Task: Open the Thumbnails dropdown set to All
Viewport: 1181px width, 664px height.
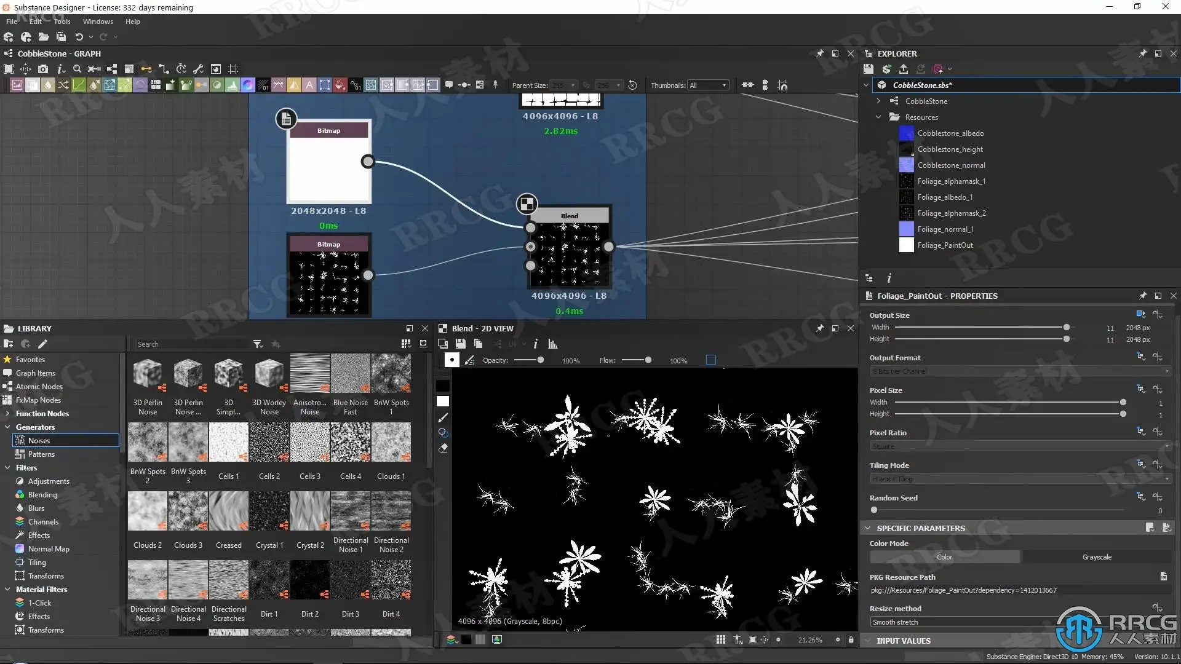Action: click(708, 85)
